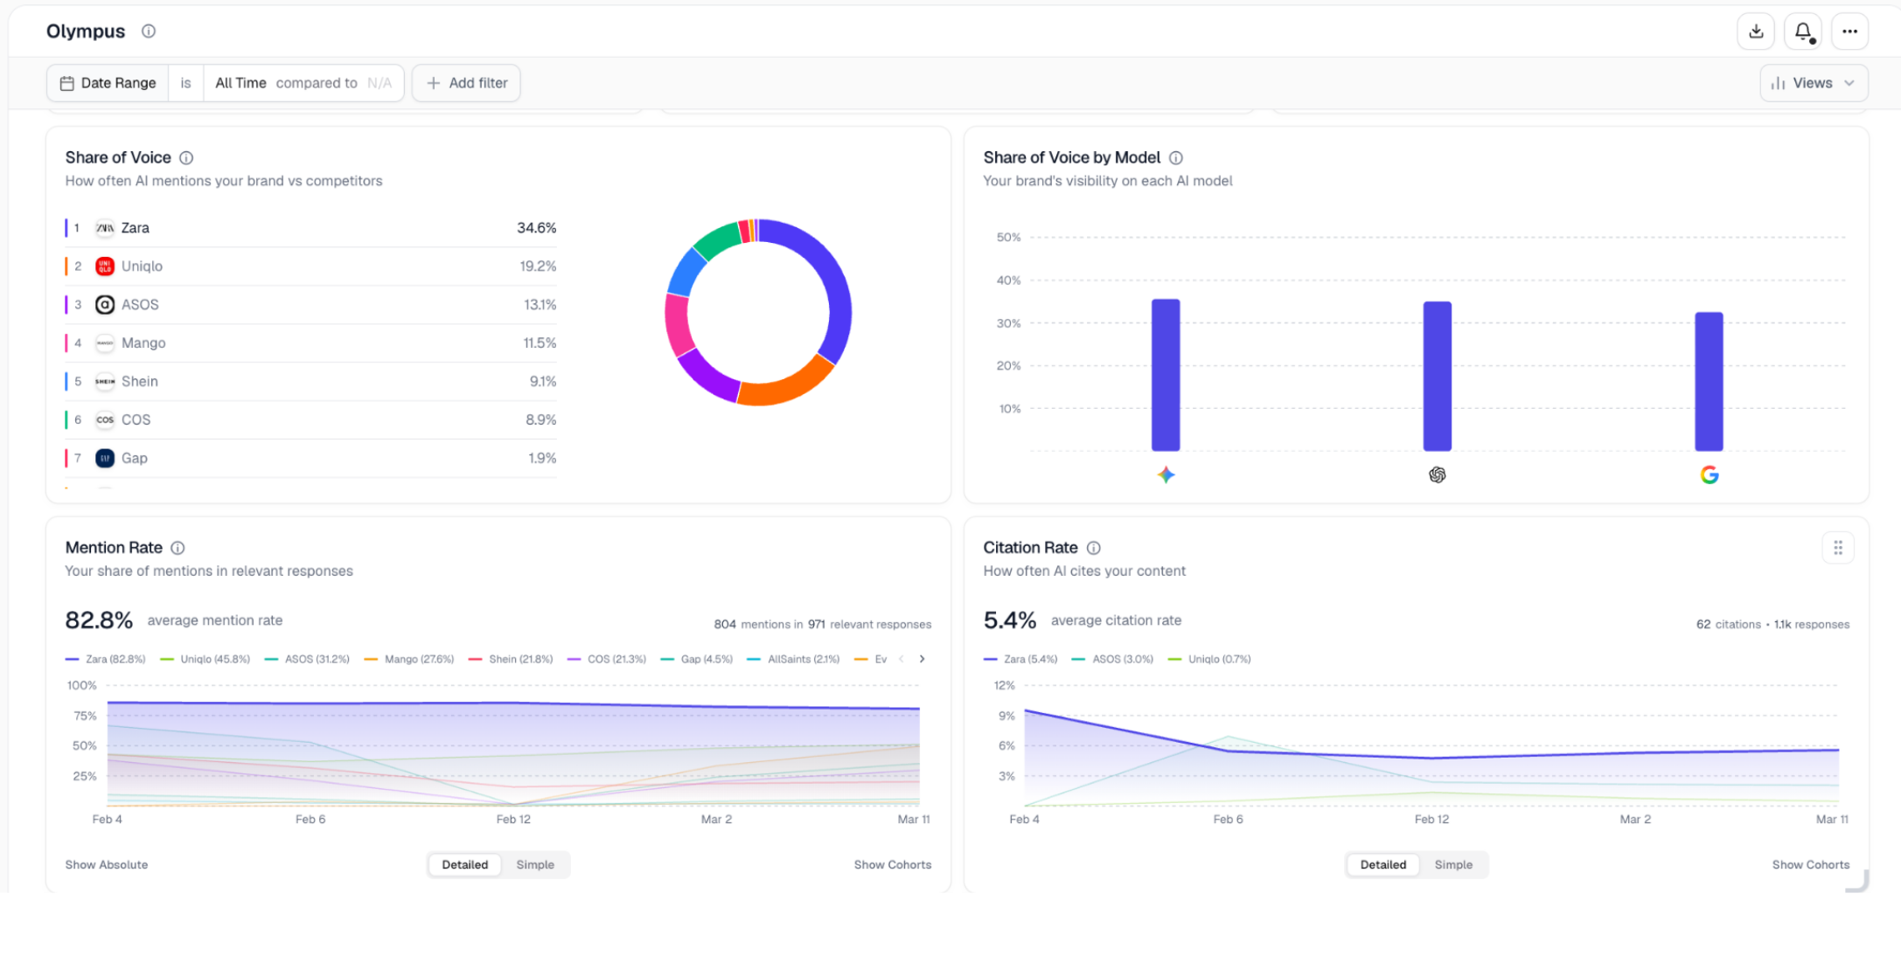
Task: Click Show Cohorts in Citation Rate card
Action: [x=1811, y=865]
